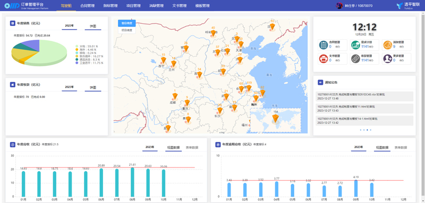Open the 饼图 chart-type selector in 年度收款
The width and height of the screenshot is (425, 203).
pos(93,87)
